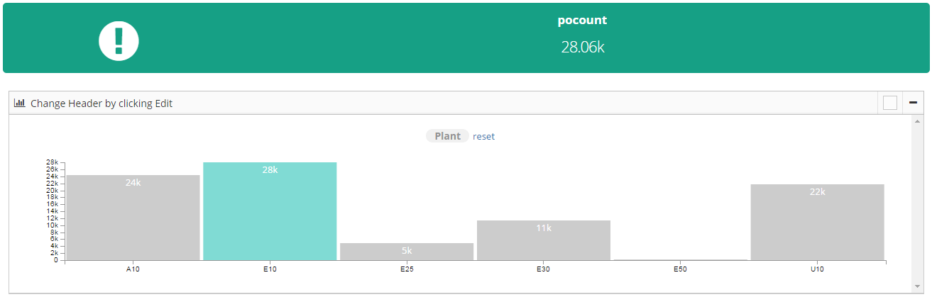Click the 28k y-axis tick label
The height and width of the screenshot is (297, 932).
pyautogui.click(x=52, y=162)
